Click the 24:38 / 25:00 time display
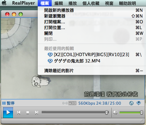Screen dimensions: 146x125 [109, 103]
